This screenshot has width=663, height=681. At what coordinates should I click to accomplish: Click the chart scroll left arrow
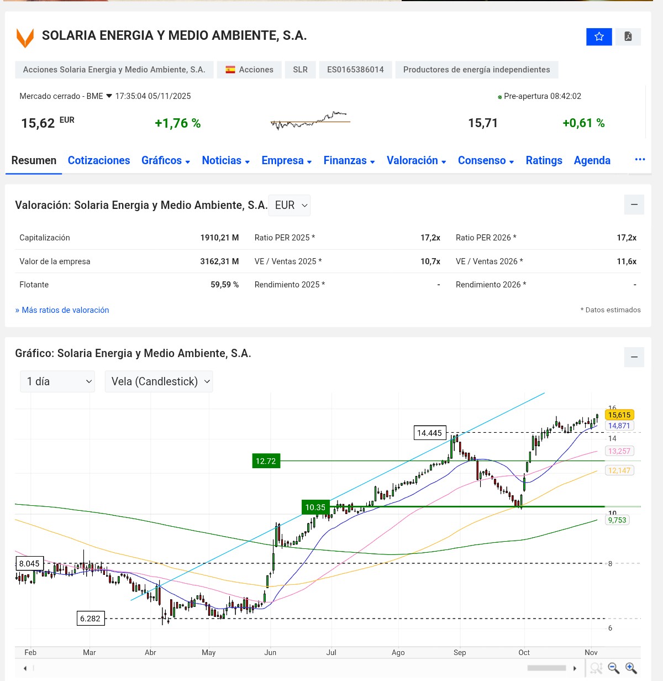pyautogui.click(x=25, y=668)
